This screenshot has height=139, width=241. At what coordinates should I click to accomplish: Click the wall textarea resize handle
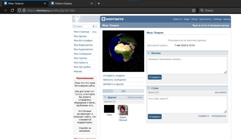pos(225,112)
